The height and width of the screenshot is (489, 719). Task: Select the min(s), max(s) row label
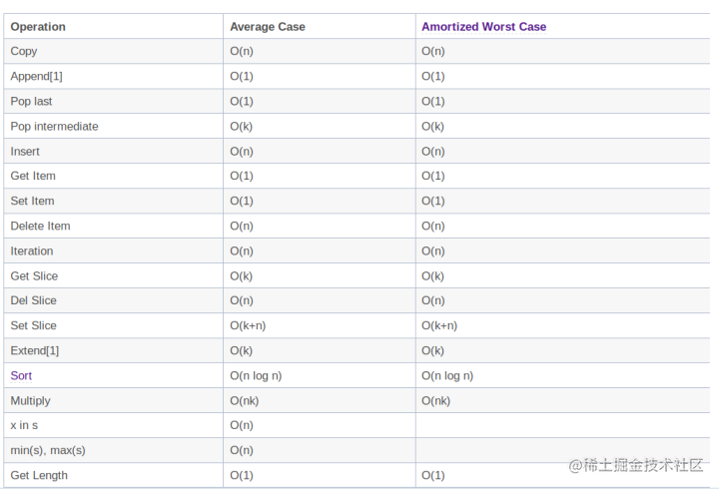(x=48, y=450)
